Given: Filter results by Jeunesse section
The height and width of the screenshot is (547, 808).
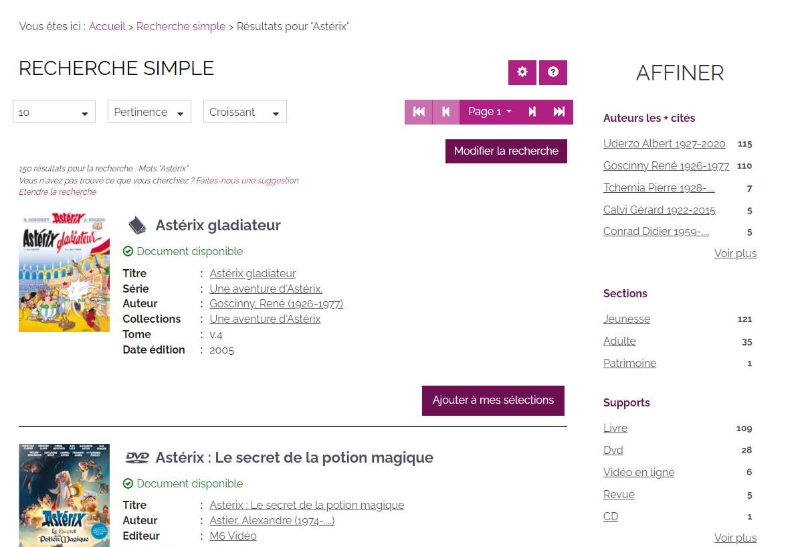Looking at the screenshot, I should point(626,319).
